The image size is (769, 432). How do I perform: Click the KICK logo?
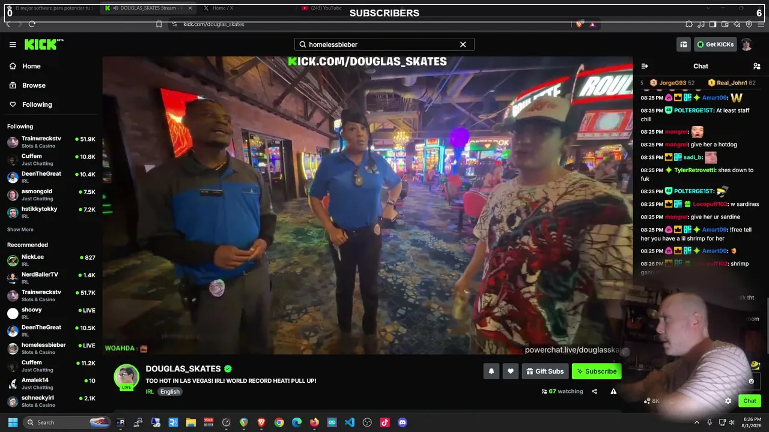click(43, 44)
